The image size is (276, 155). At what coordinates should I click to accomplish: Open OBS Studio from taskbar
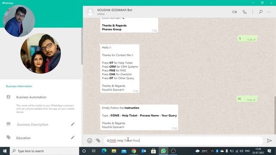coord(173,151)
